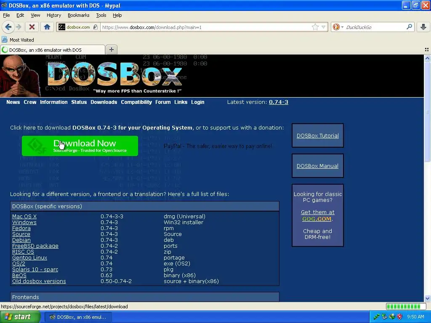Screen dimensions: 431x323
Task: Open the OS/2 download link
Action: (19, 264)
